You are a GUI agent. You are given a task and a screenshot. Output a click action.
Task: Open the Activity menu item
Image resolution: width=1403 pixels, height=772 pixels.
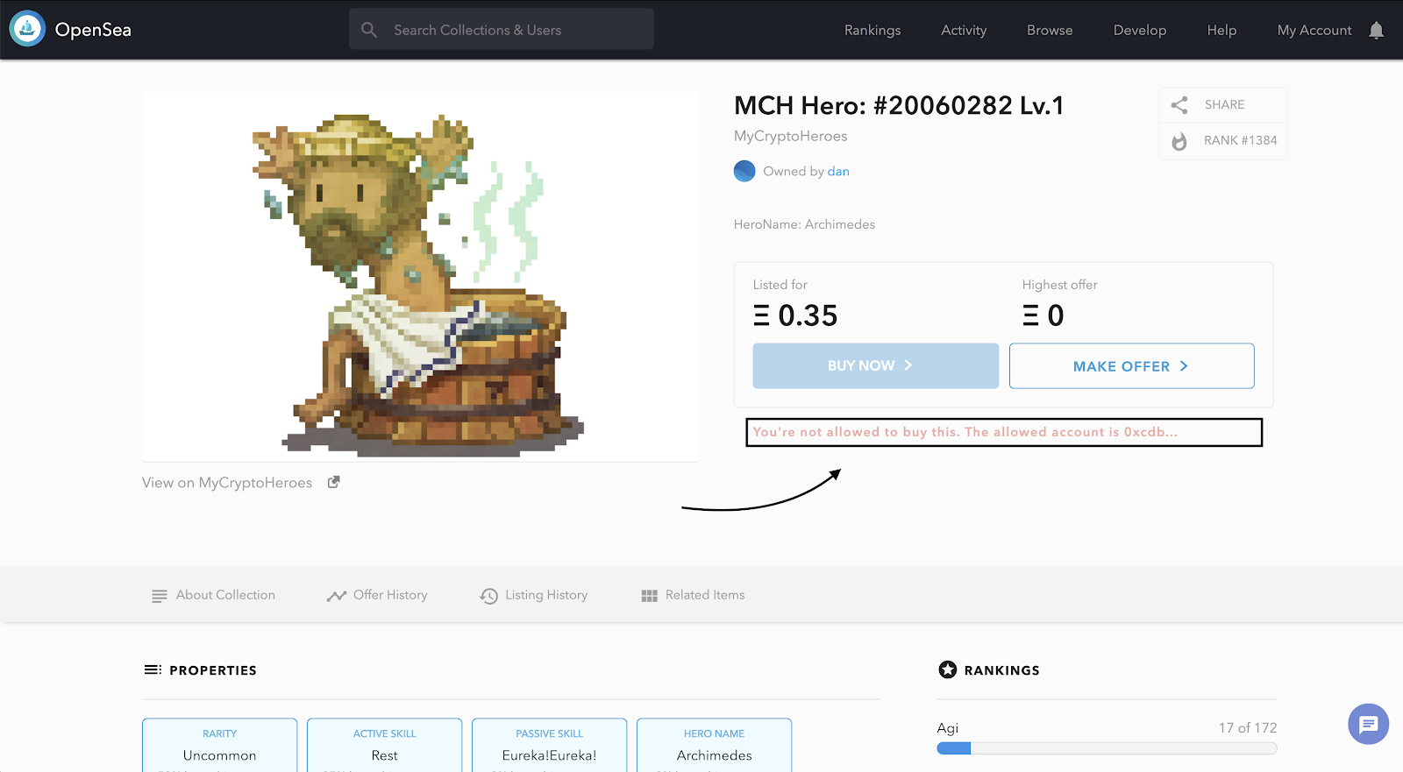point(964,30)
